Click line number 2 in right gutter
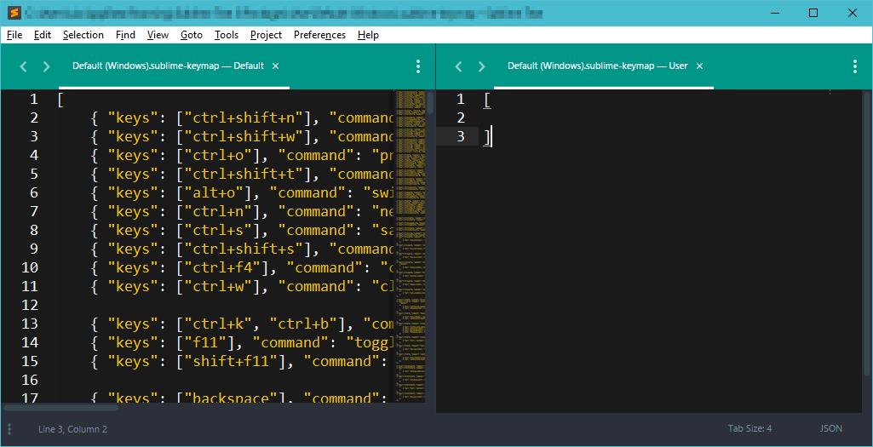 (461, 117)
